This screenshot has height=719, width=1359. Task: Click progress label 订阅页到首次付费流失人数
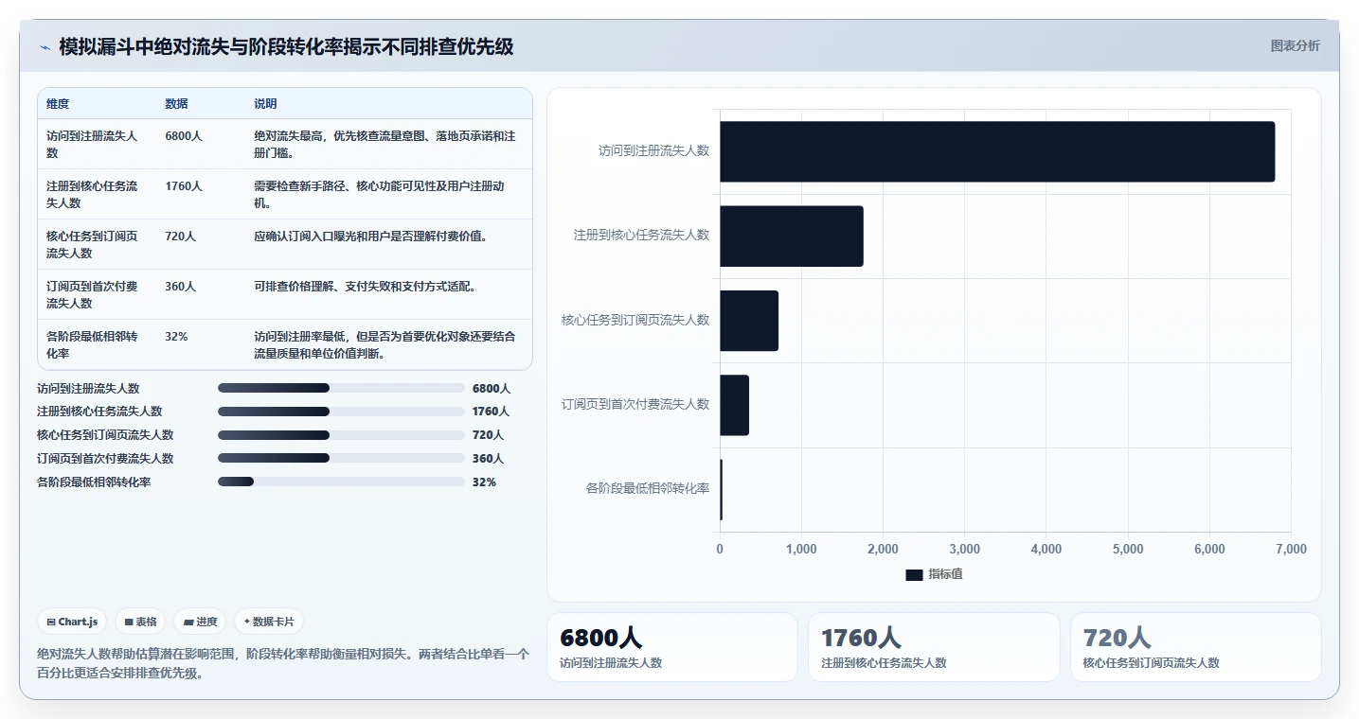(105, 459)
